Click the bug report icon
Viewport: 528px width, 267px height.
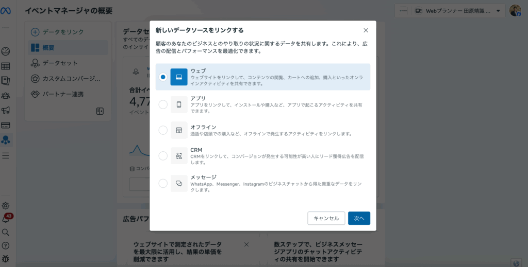[6, 258]
